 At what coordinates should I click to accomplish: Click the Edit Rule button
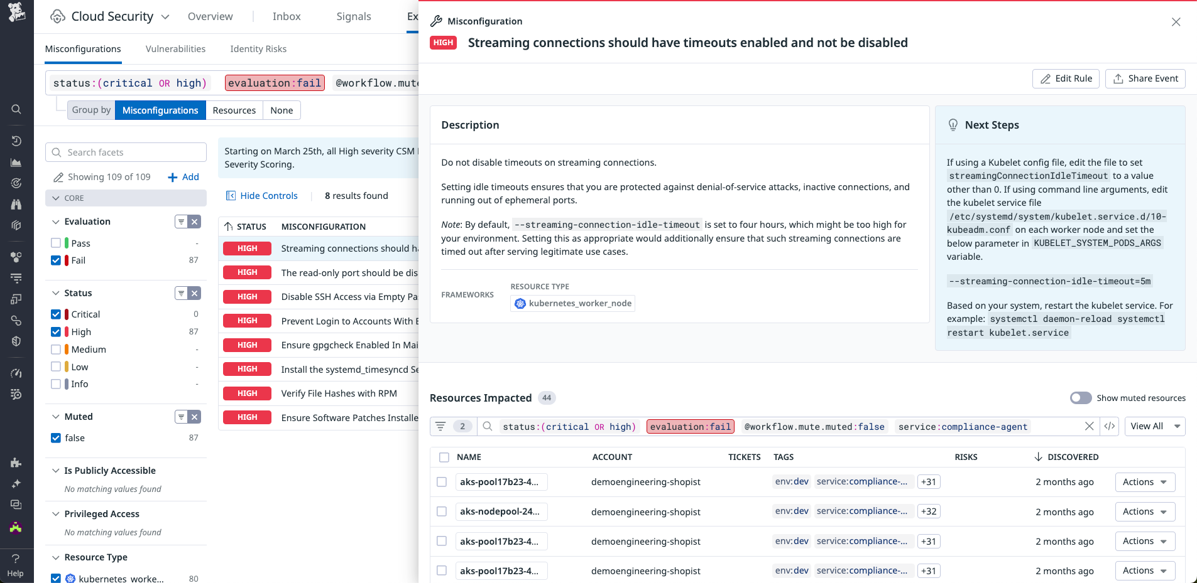1066,78
